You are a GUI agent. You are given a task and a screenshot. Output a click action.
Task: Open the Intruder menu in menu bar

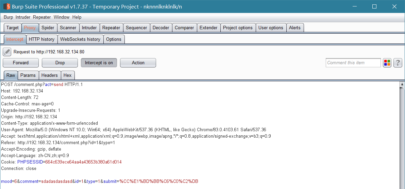click(23, 17)
